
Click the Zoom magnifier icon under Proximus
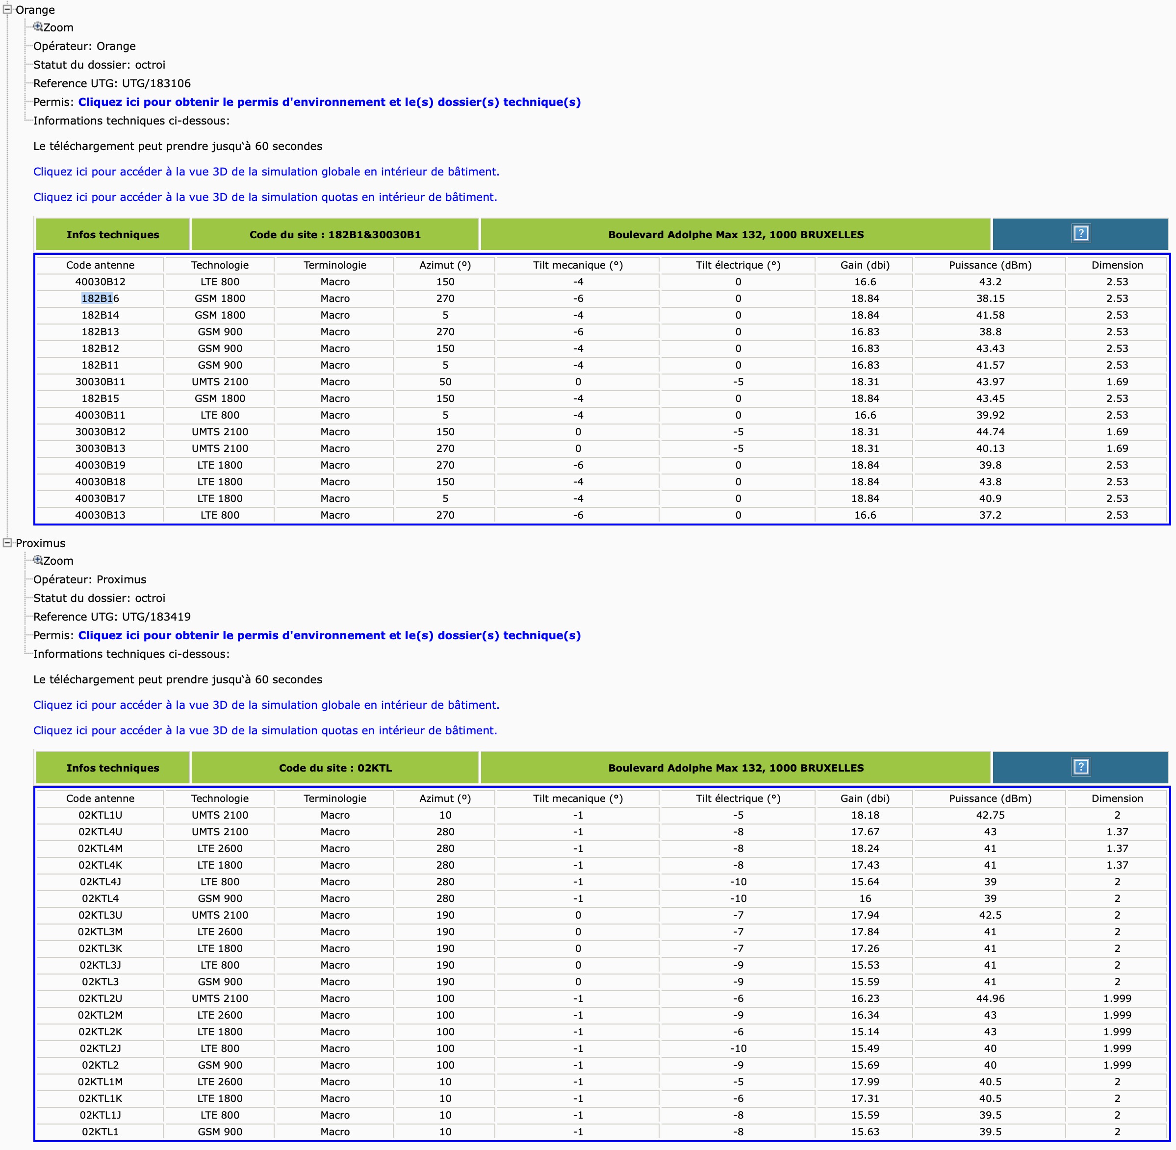tap(37, 560)
